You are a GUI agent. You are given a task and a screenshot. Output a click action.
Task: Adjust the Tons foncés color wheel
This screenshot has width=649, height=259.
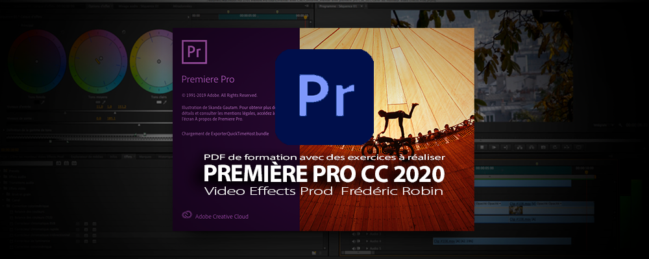[x=36, y=62]
